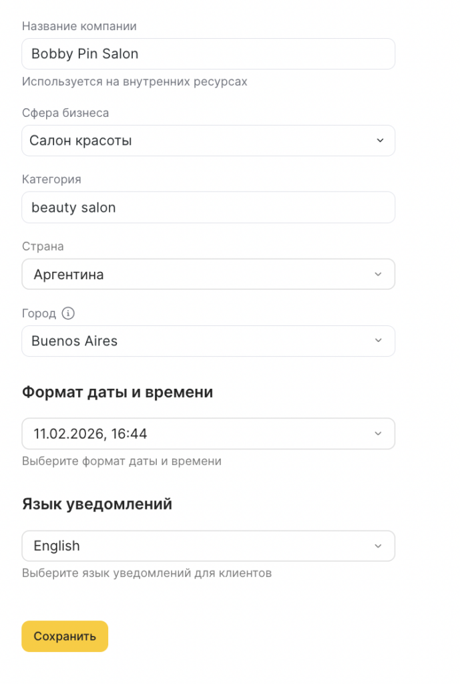Click the info icon next to Город

point(68,313)
